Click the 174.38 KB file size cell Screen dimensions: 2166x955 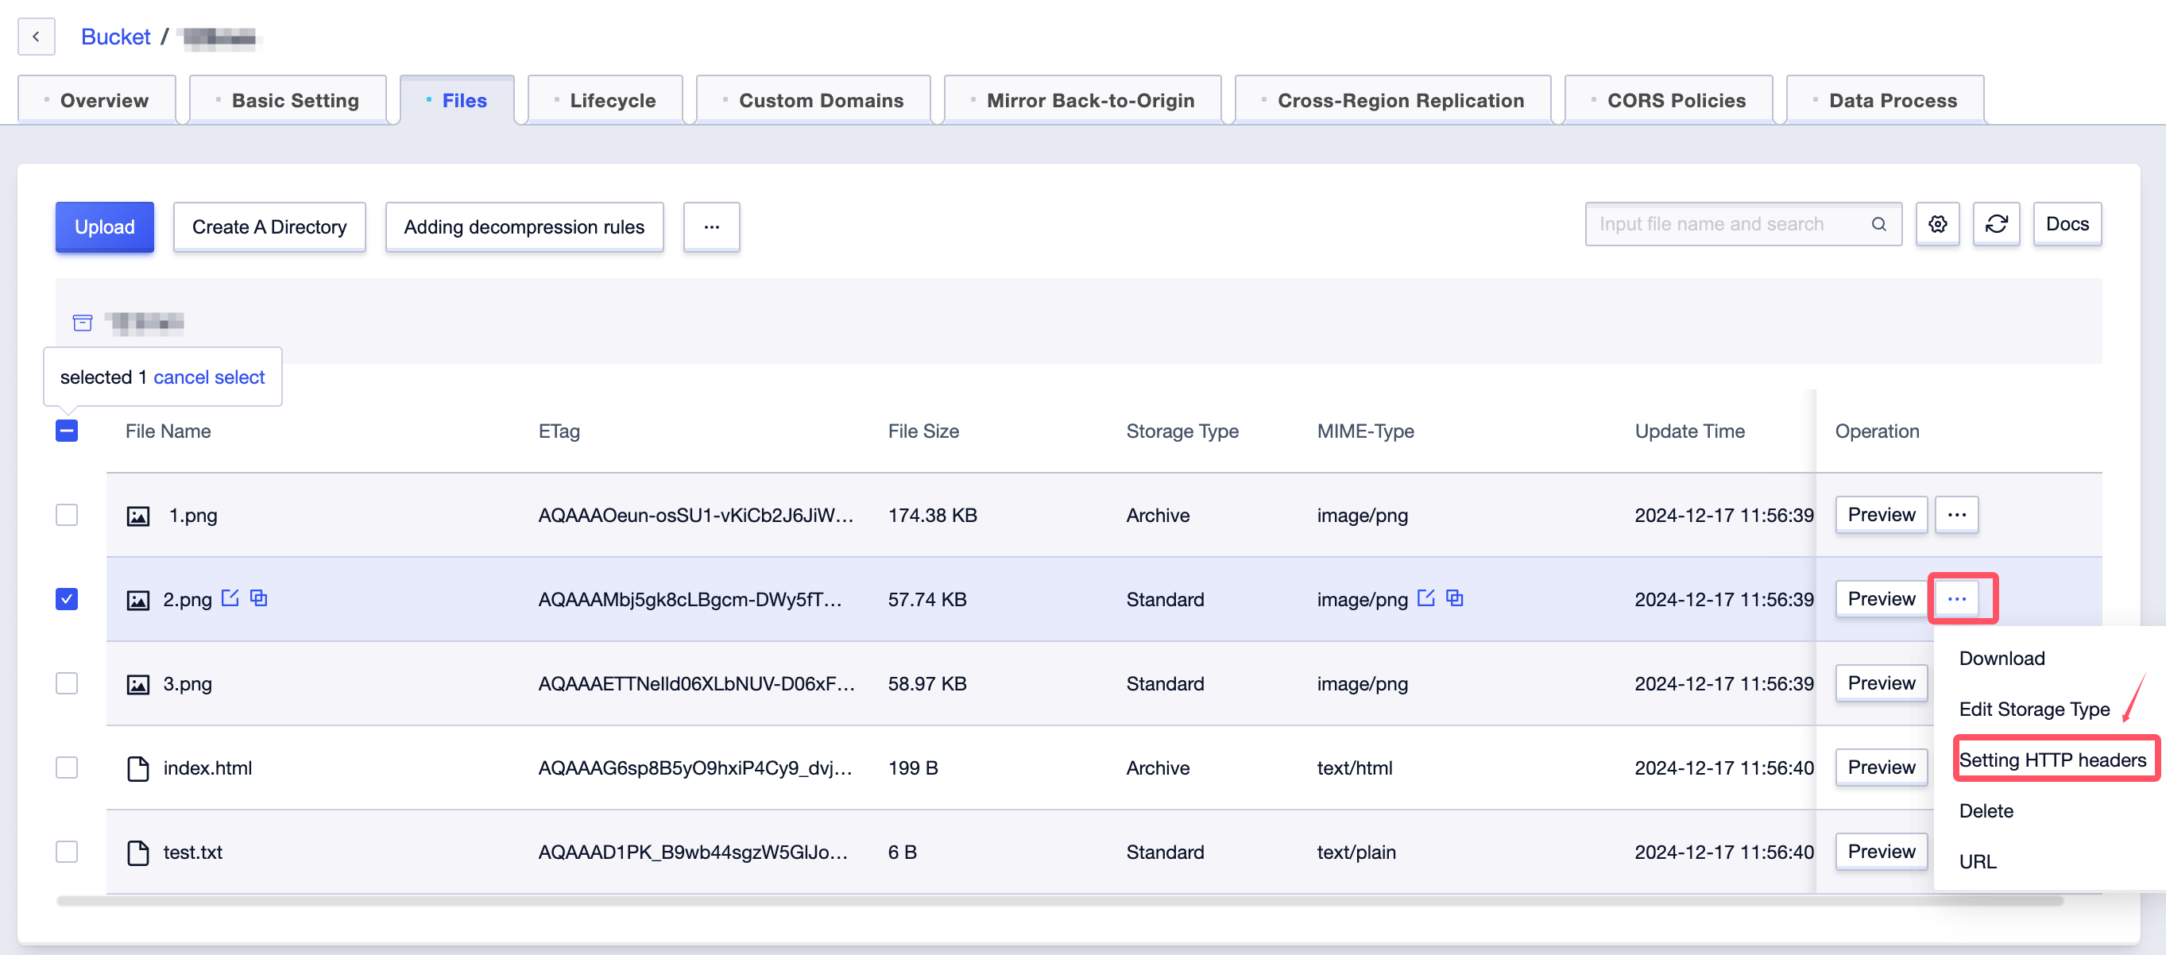[933, 516]
